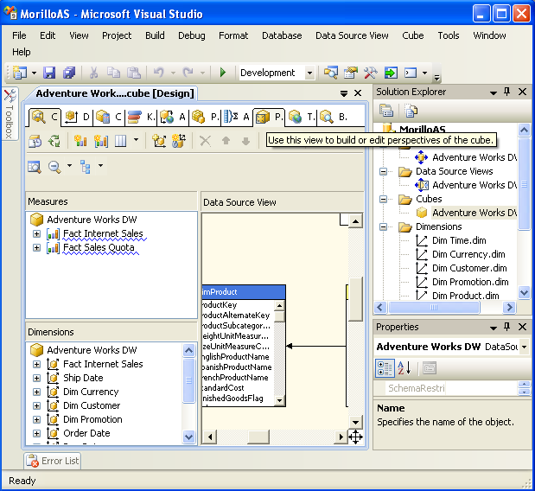Expand the Dim Currency dimension node
Viewport: 535px width, 491px height.
point(36,392)
